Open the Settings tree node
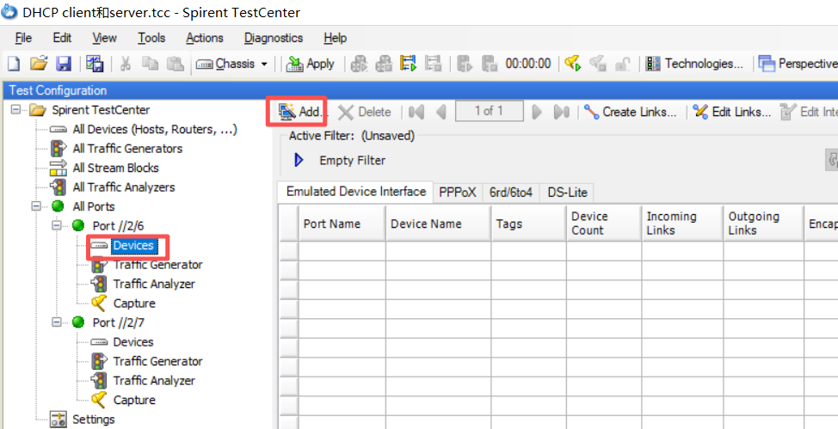 coord(94,419)
